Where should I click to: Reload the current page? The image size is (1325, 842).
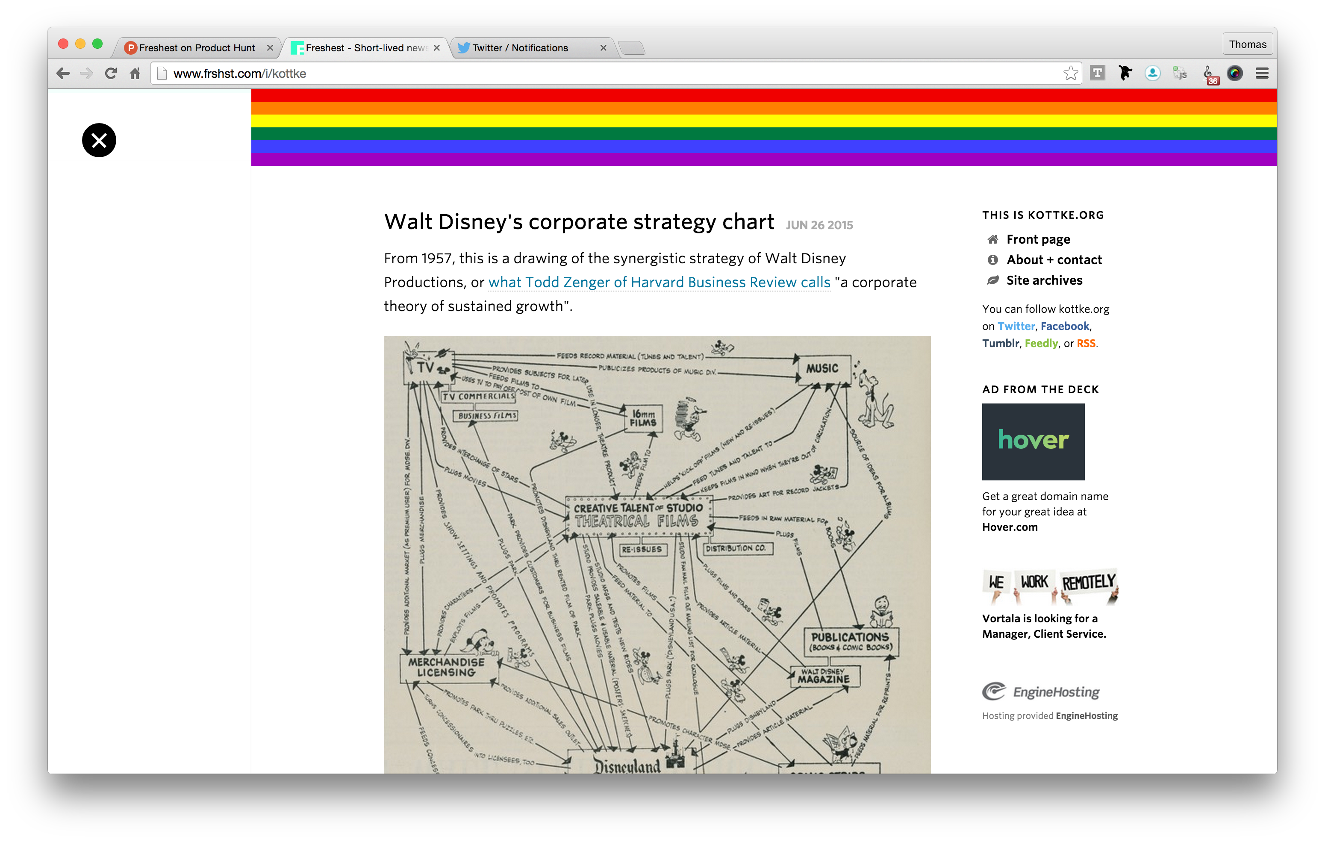(111, 73)
